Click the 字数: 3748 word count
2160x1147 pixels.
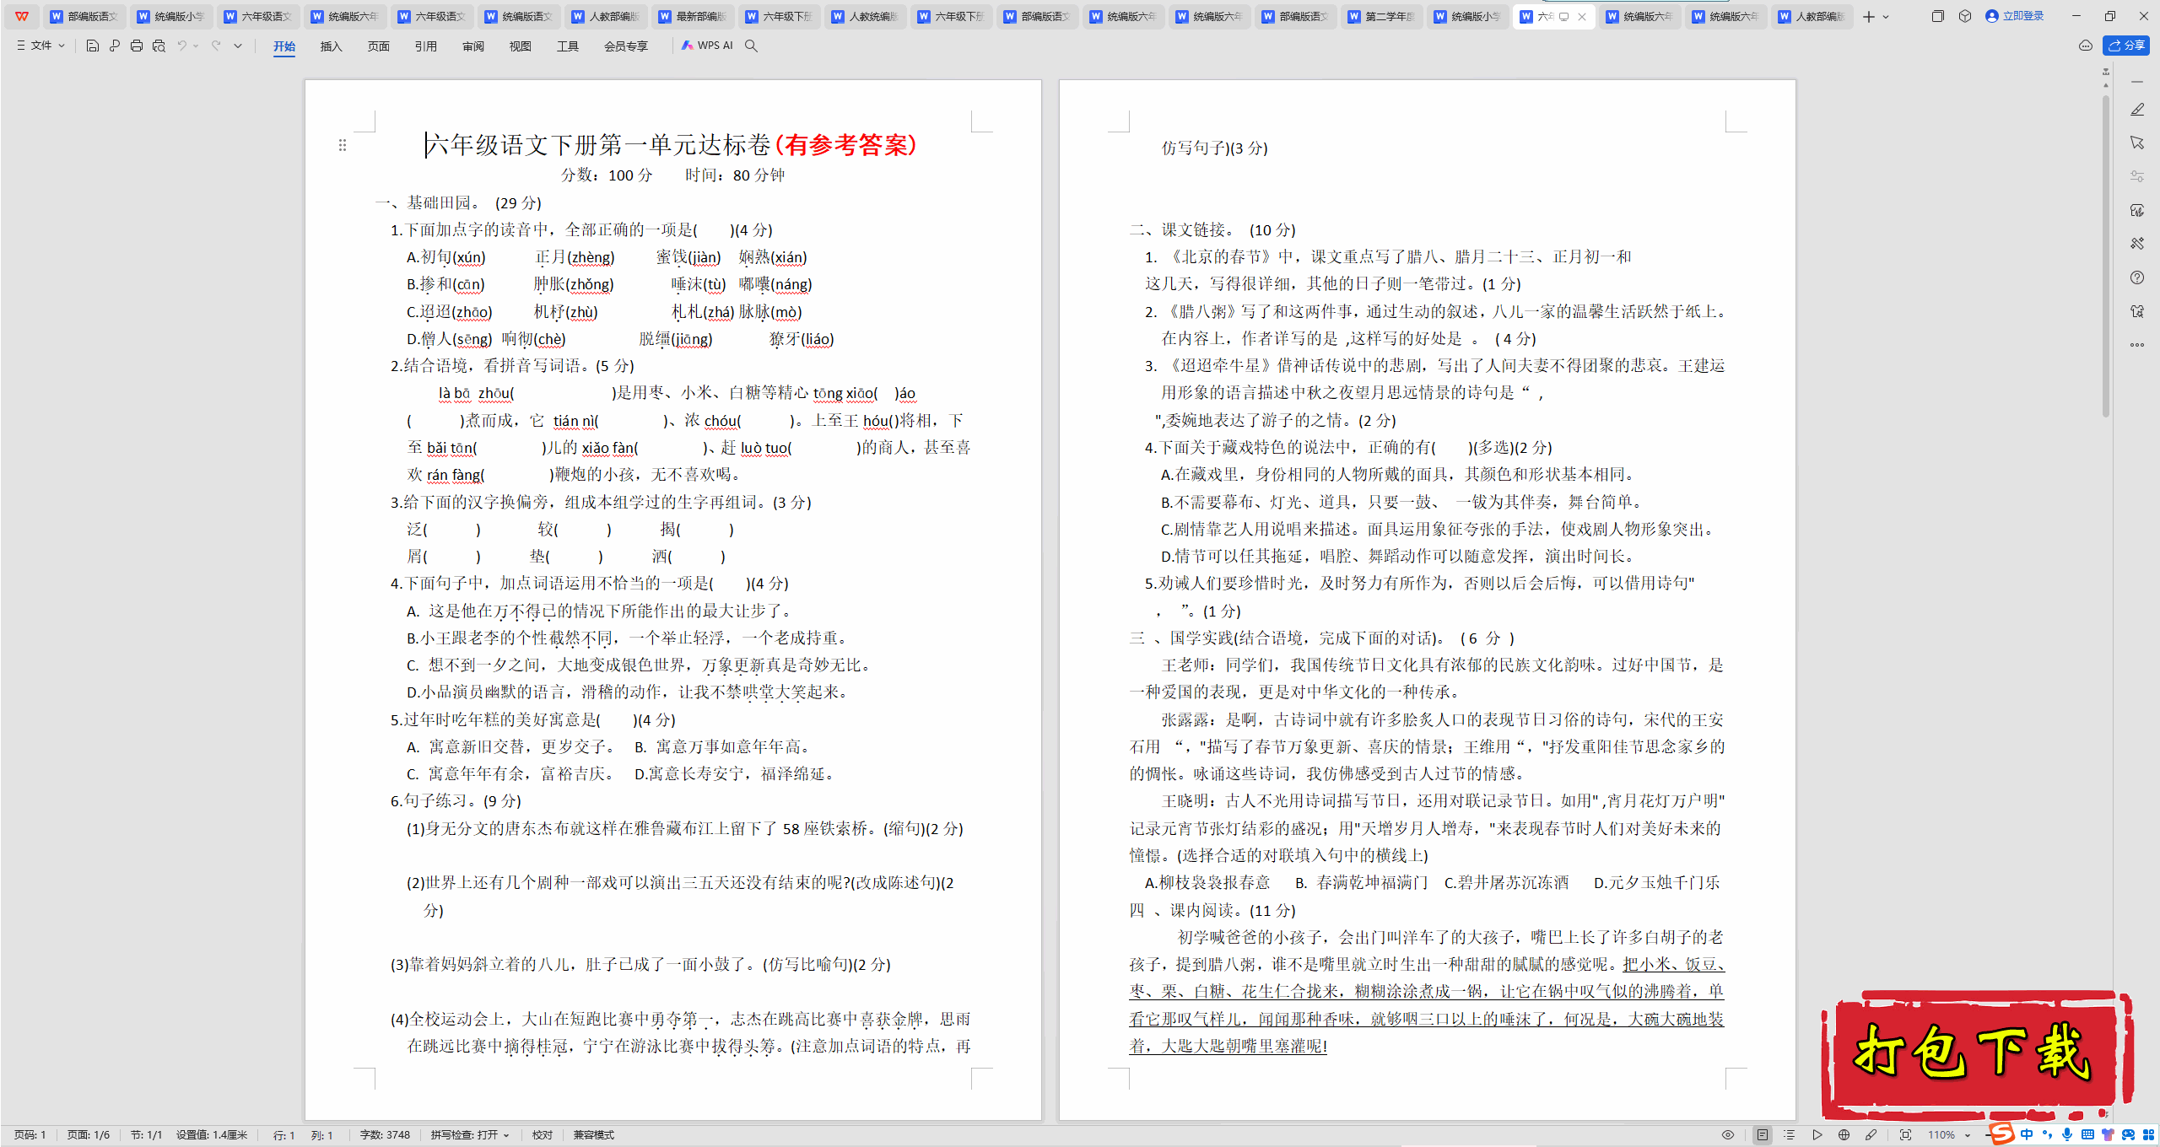385,1135
